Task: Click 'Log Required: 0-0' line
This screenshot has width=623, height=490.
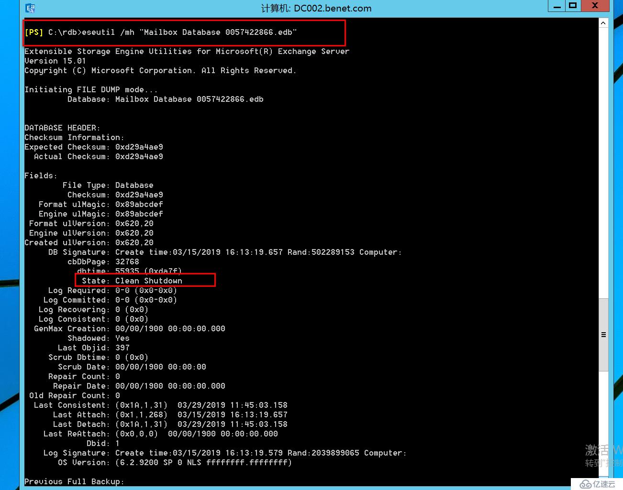Action: 112,290
